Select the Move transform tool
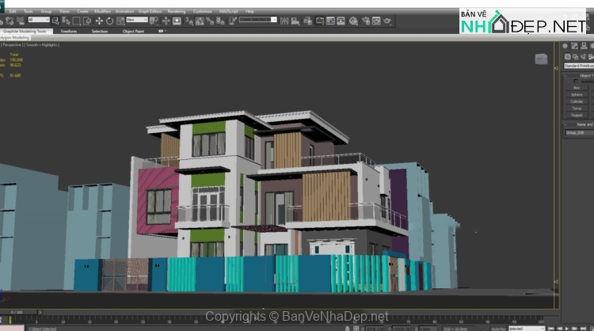Viewport: 594px width, 331px height. click(x=98, y=21)
